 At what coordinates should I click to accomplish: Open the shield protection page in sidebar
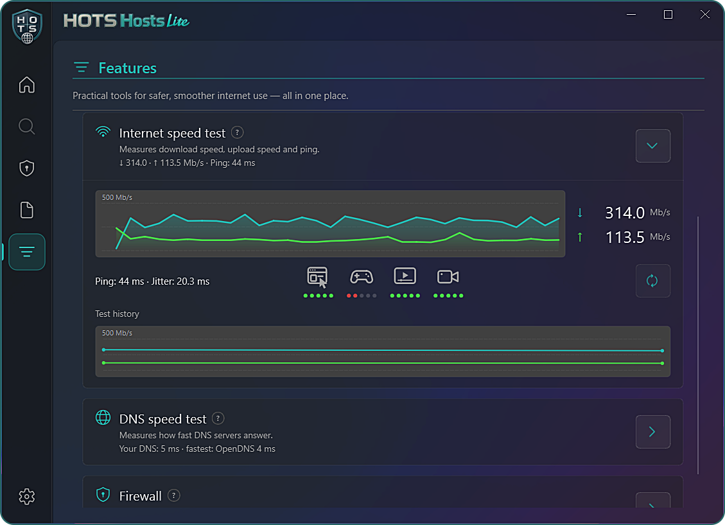[x=27, y=168]
